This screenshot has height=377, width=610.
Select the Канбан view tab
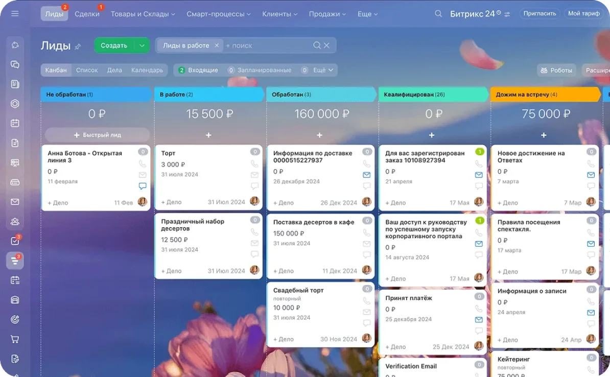click(x=56, y=70)
